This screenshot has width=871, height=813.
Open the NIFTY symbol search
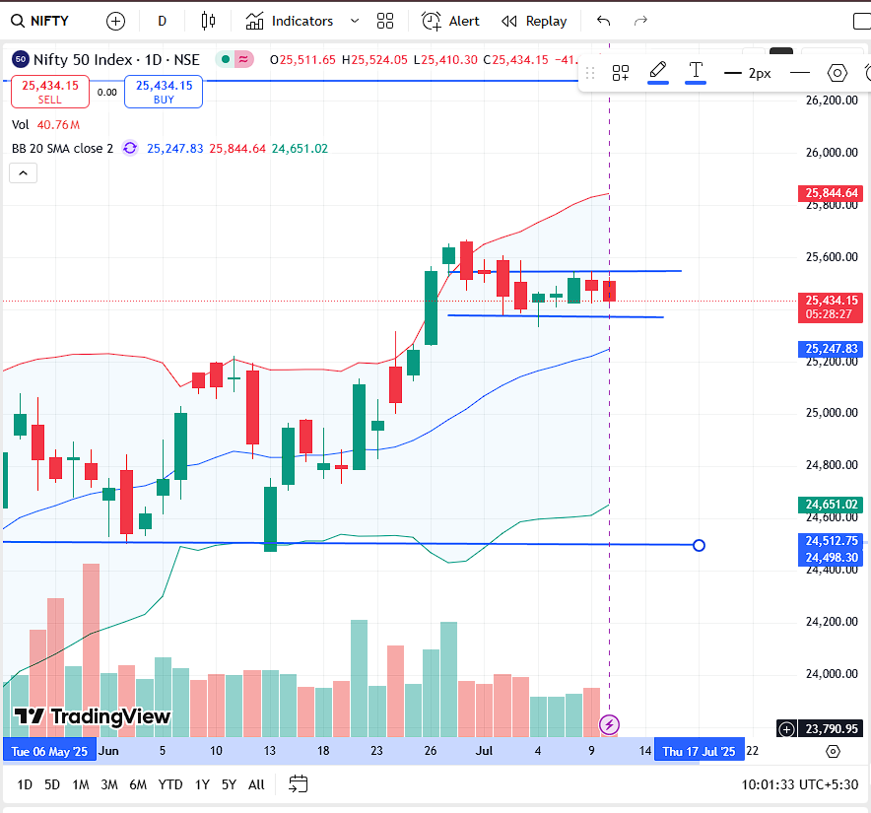40,21
